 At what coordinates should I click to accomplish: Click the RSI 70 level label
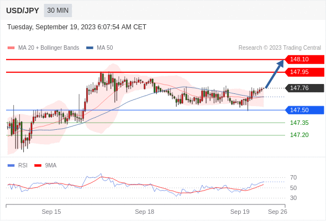coord(293,177)
